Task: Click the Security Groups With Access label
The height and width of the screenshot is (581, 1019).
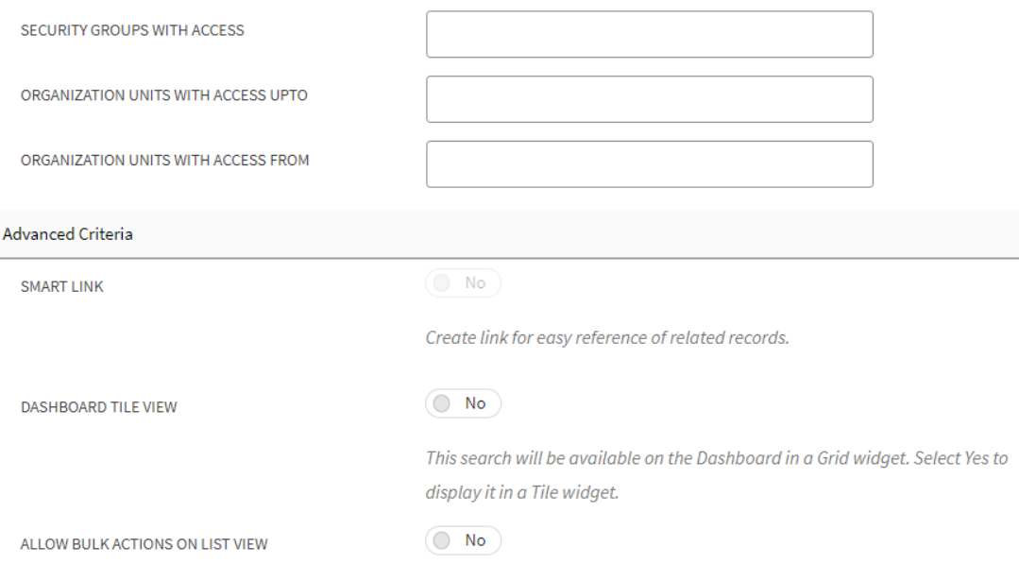Action: [x=132, y=30]
